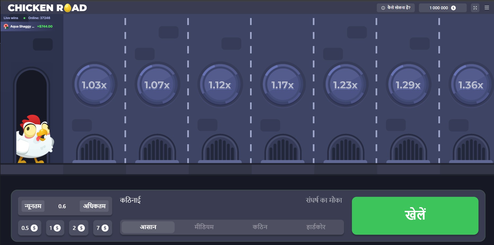Click the कठिनाई heading text

(x=130, y=200)
